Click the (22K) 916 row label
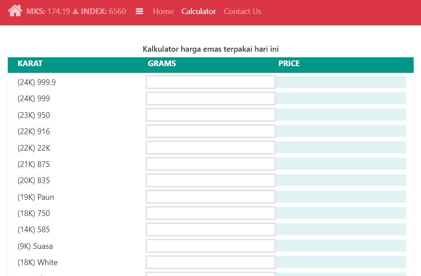This screenshot has height=276, width=421. tap(34, 131)
